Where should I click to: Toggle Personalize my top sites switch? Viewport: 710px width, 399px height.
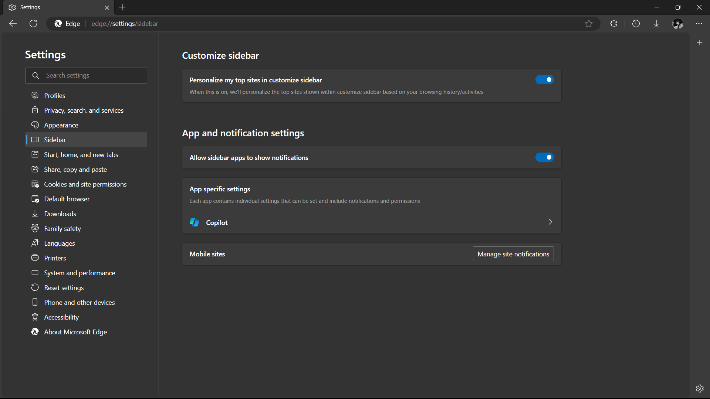pyautogui.click(x=544, y=80)
